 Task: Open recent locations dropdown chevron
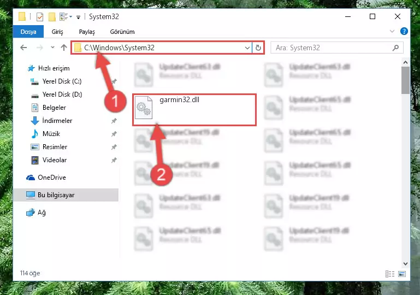coord(52,48)
